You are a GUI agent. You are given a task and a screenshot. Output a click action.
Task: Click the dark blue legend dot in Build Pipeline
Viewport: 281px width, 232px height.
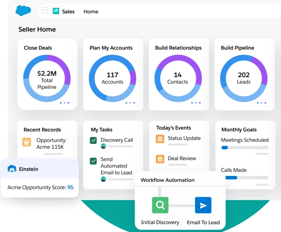click(x=258, y=103)
